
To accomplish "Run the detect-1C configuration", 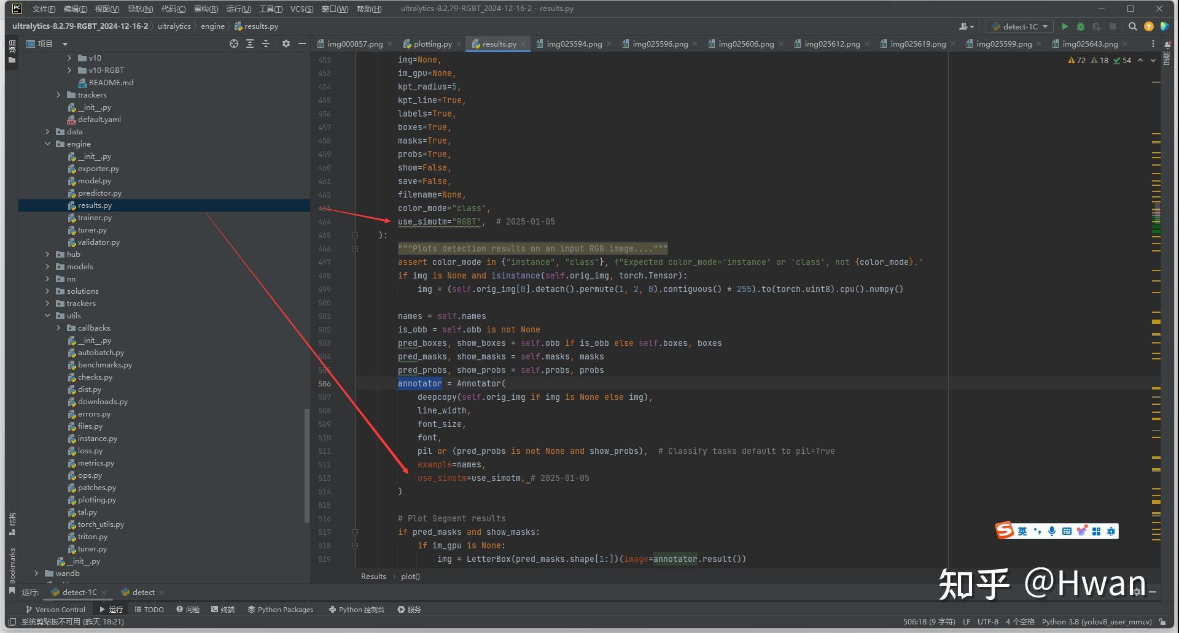I will pyautogui.click(x=1065, y=26).
